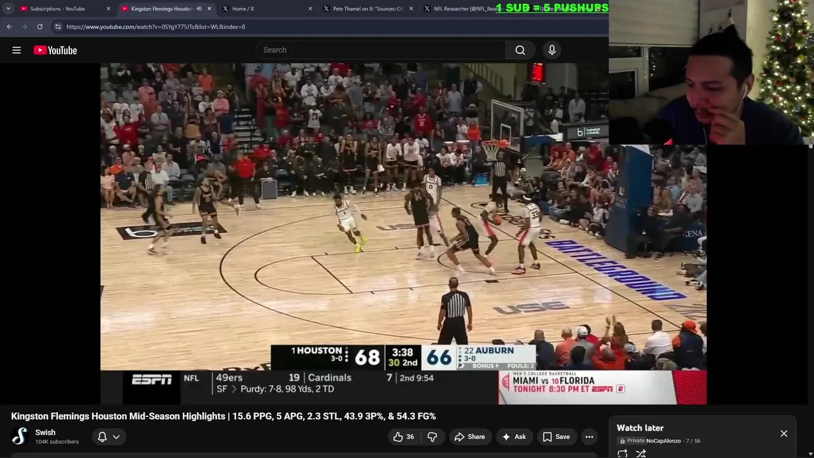This screenshot has height=458, width=814.
Task: Close the Home / X tab
Action: point(310,9)
